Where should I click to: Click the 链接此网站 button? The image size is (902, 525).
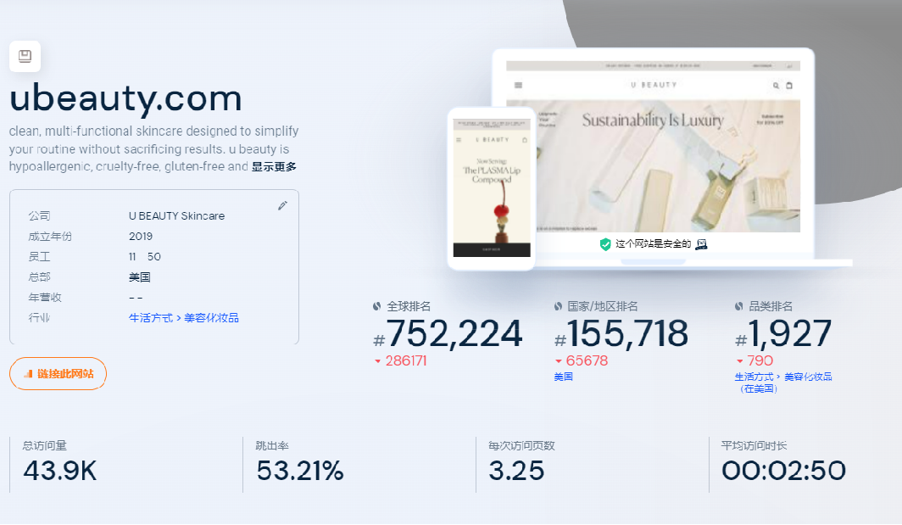(x=58, y=373)
